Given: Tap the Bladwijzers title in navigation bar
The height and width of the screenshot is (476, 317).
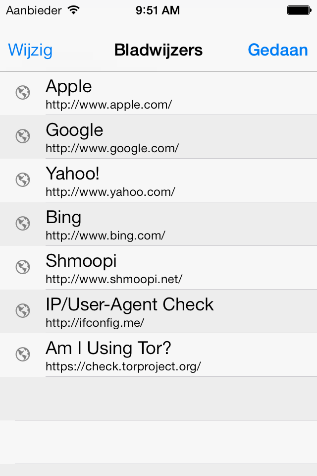Looking at the screenshot, I should (158, 50).
